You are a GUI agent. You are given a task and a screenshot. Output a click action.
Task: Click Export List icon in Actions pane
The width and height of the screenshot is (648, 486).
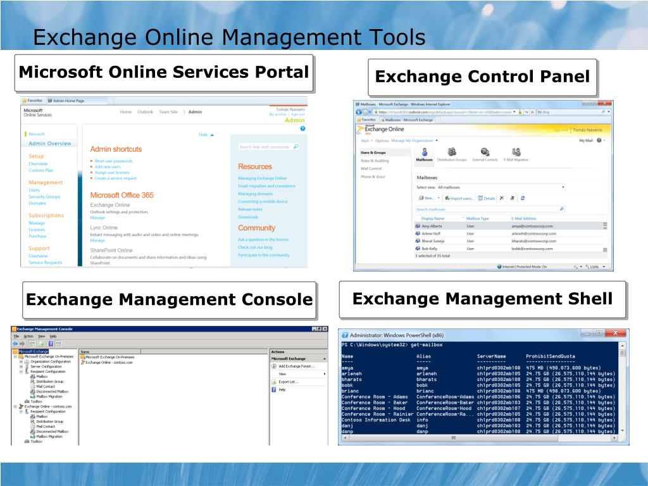pos(273,382)
